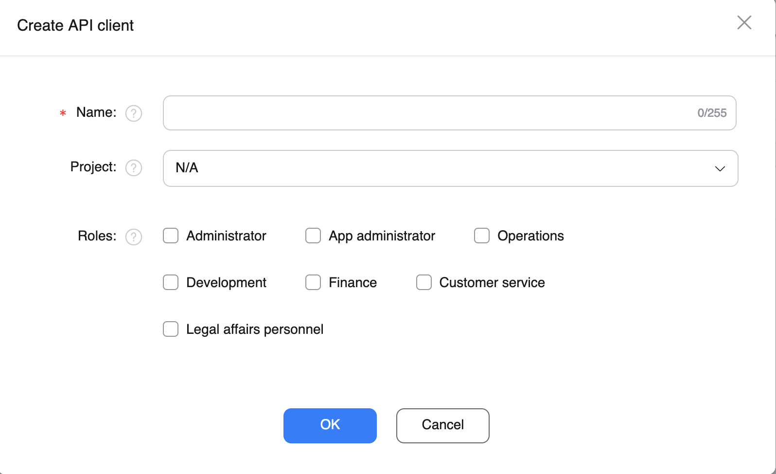Viewport: 776px width, 474px height.
Task: Focus the Name input field
Action: (x=450, y=113)
